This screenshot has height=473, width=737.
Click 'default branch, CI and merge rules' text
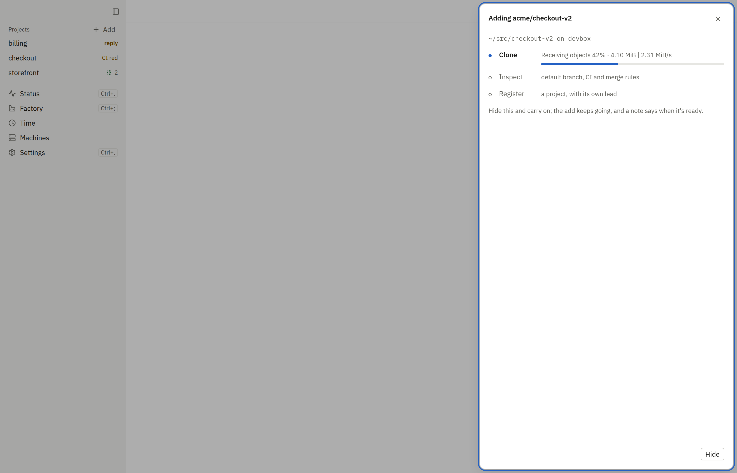(590, 78)
